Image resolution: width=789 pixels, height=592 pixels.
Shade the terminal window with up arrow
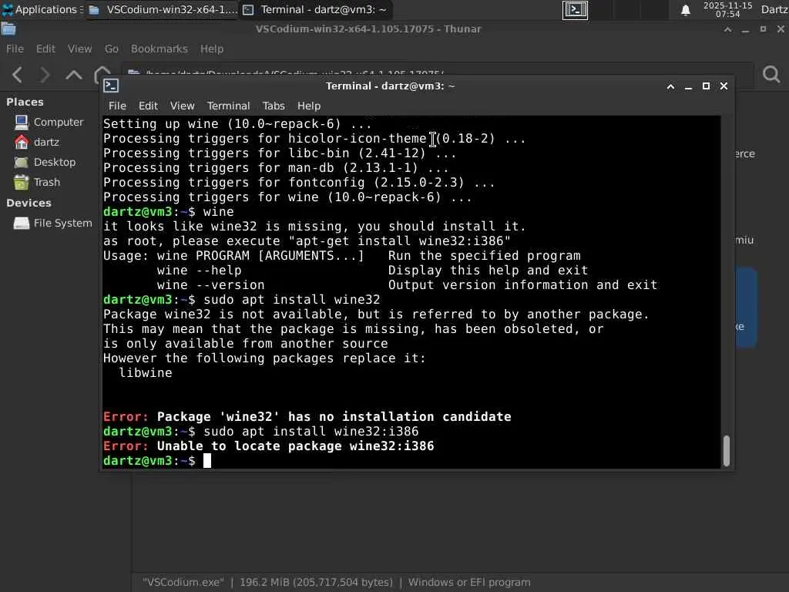coord(670,86)
